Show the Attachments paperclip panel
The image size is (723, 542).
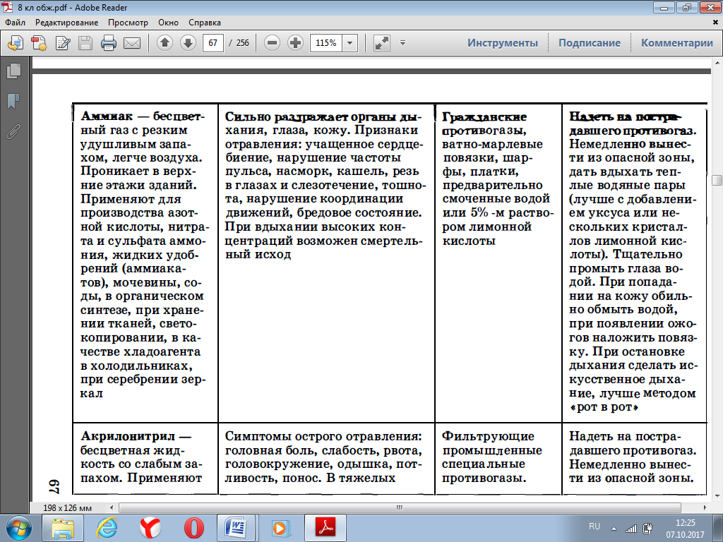click(x=12, y=131)
